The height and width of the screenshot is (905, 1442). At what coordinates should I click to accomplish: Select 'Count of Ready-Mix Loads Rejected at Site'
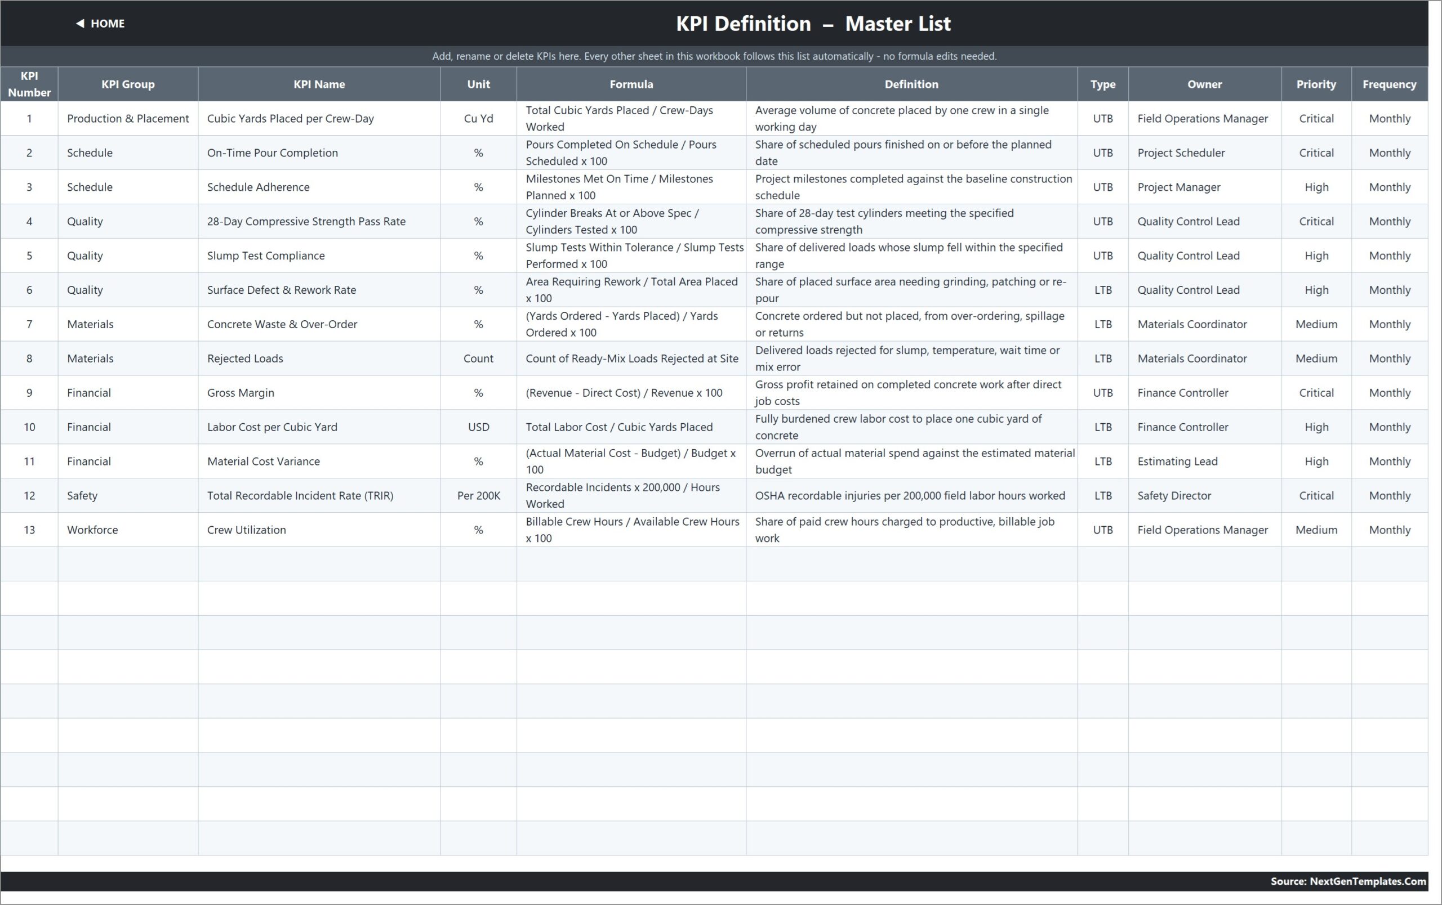coord(632,359)
